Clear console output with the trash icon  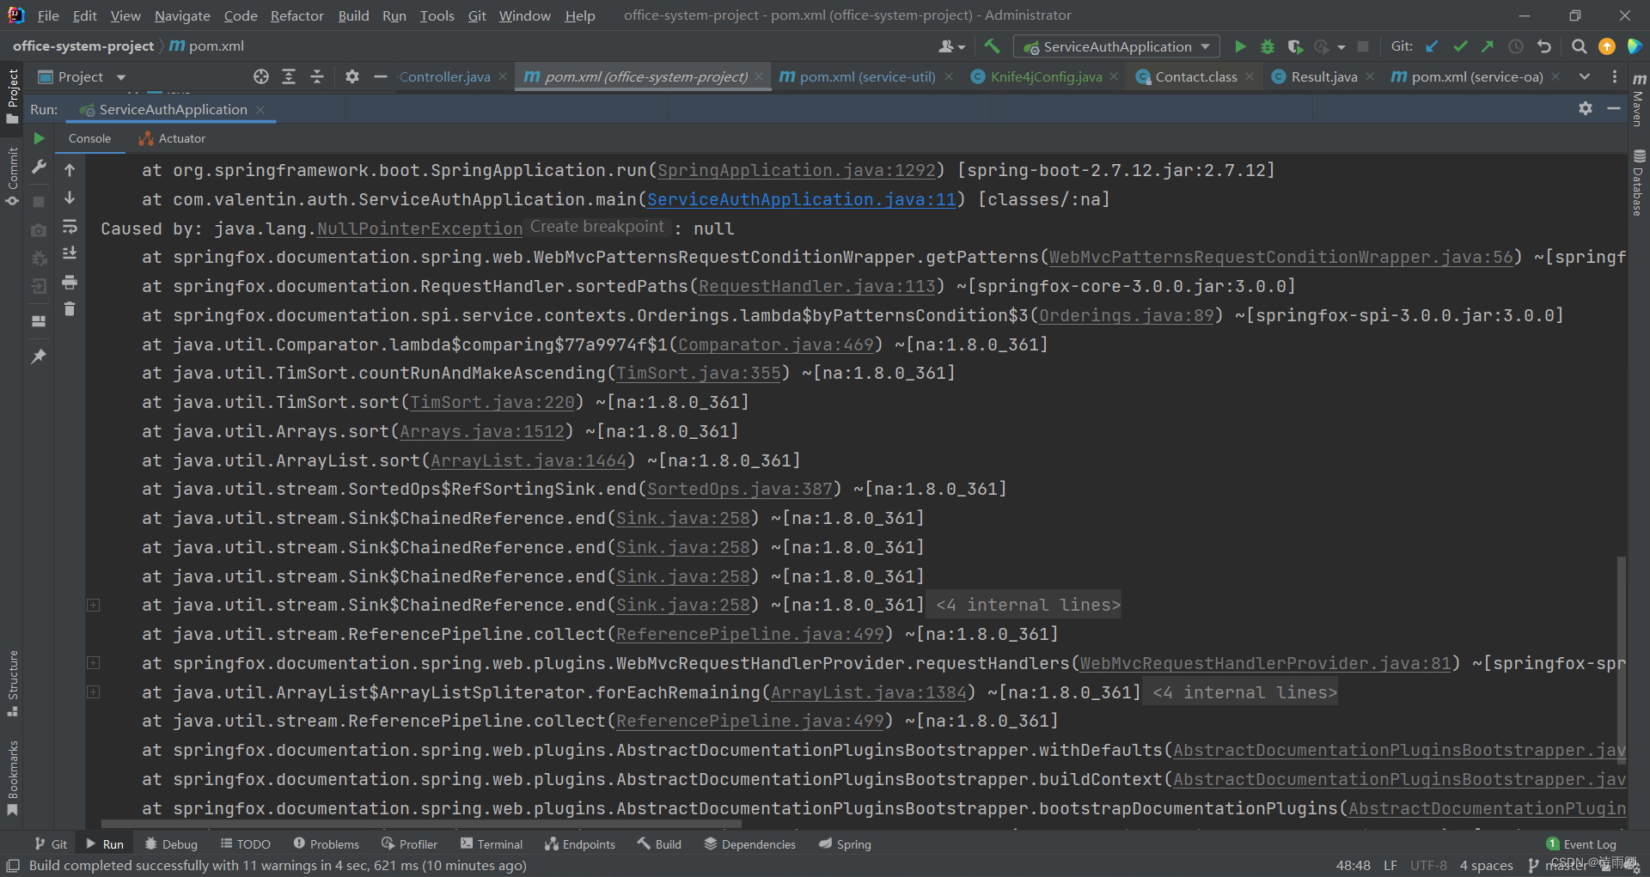pos(70,309)
